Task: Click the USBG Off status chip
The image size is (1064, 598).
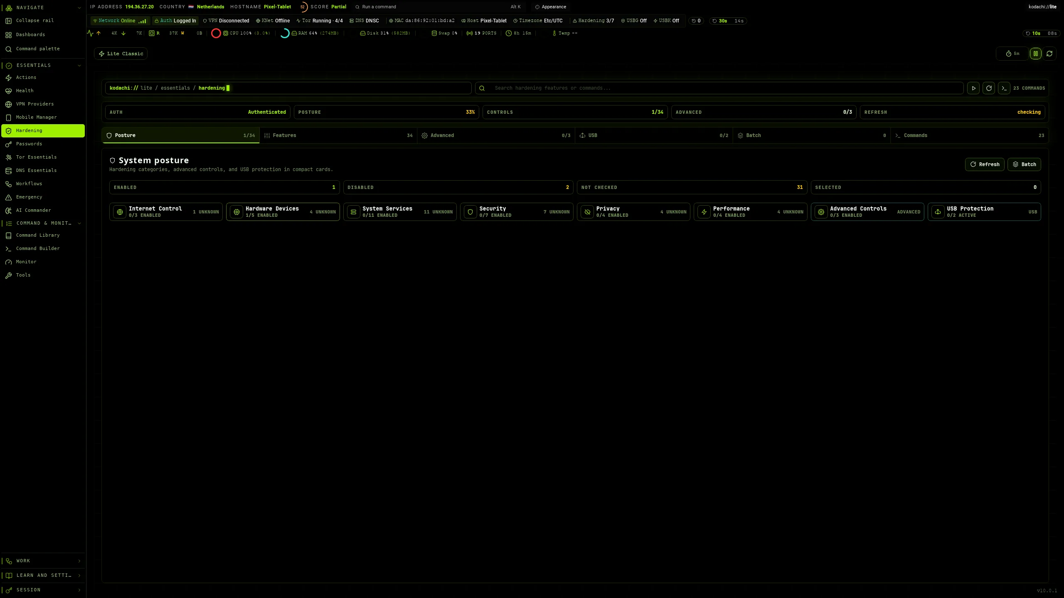Action: [634, 21]
